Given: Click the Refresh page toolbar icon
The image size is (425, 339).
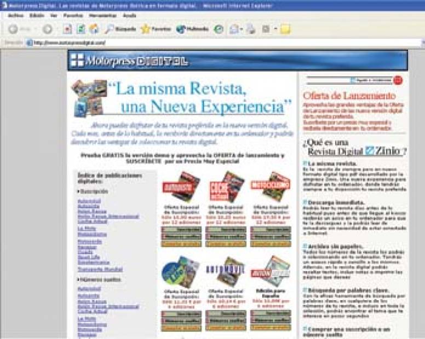Looking at the screenshot, I should 81,29.
